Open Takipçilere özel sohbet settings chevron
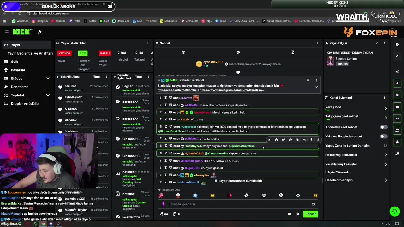Viewport: 404px width, 227px height. (386, 118)
